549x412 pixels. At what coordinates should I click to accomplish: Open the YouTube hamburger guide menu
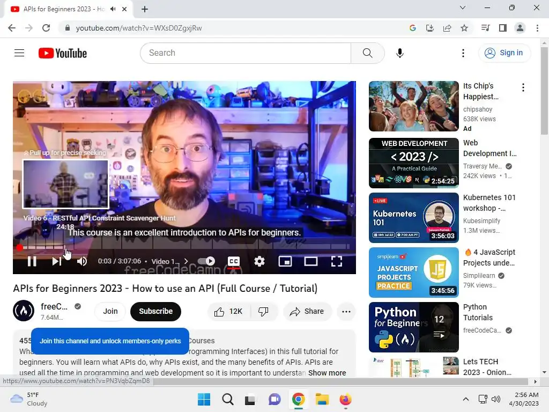(x=19, y=53)
